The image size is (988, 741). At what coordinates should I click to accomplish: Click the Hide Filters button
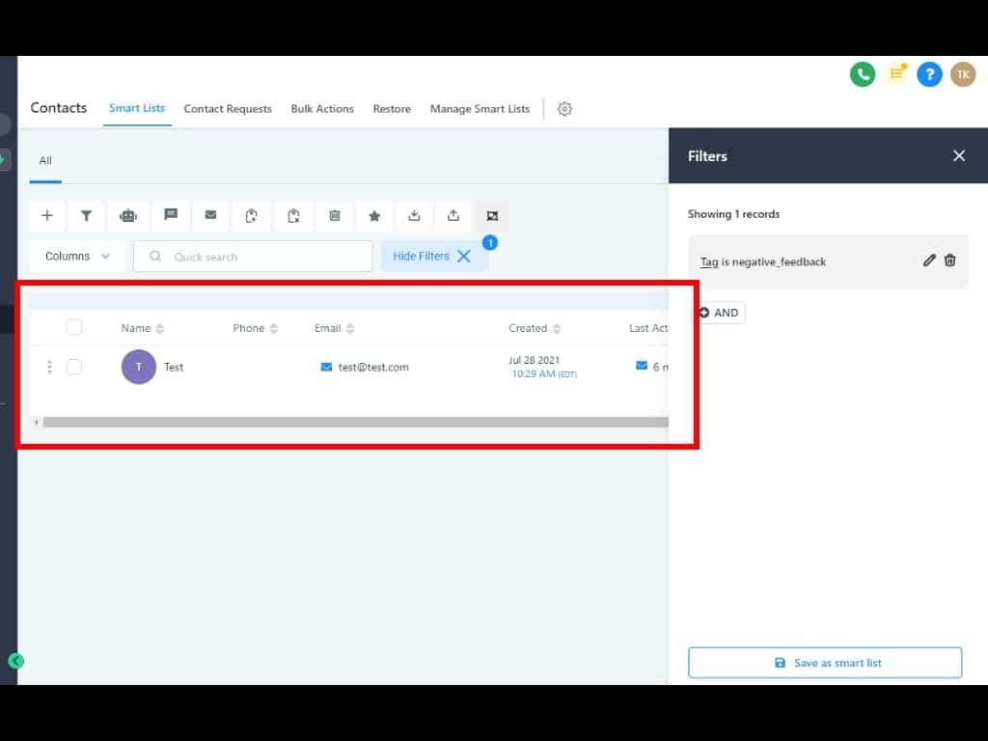click(433, 257)
